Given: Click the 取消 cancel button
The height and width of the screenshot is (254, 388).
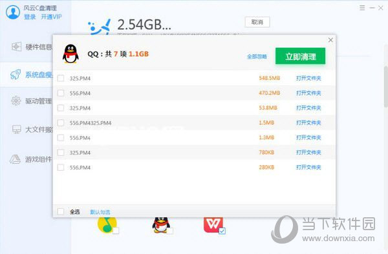Looking at the screenshot, I should pyautogui.click(x=257, y=22).
